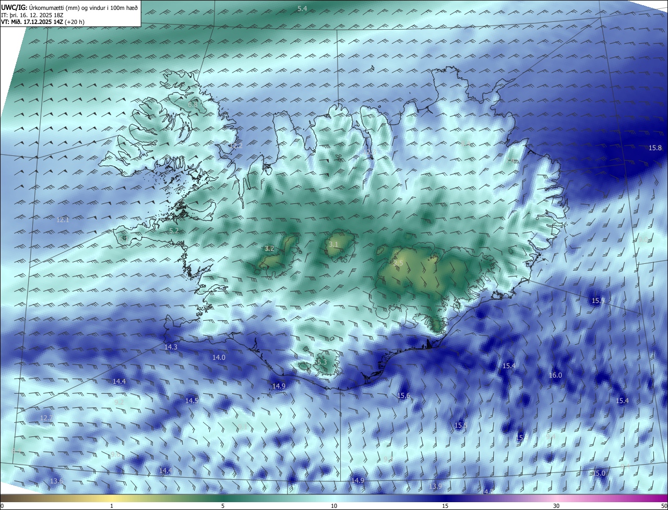Click the 14.5 value label on the map

[192, 400]
